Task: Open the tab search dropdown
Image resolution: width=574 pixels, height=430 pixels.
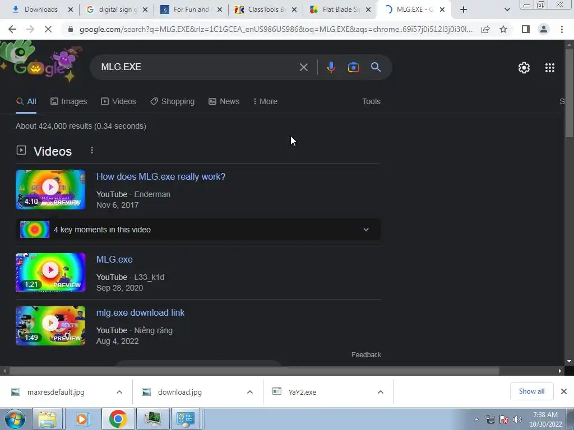Action: (x=507, y=10)
